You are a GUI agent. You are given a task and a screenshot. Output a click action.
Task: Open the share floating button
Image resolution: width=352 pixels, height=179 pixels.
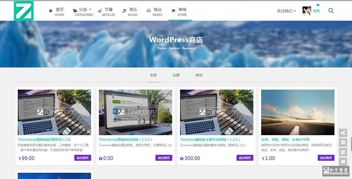point(343,133)
